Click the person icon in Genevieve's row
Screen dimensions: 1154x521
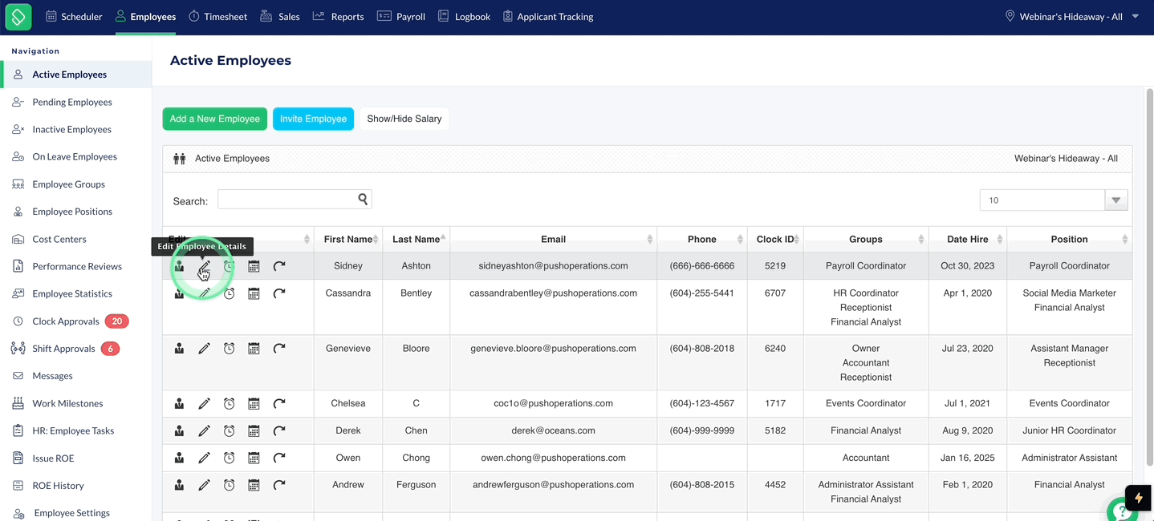pyautogui.click(x=180, y=349)
